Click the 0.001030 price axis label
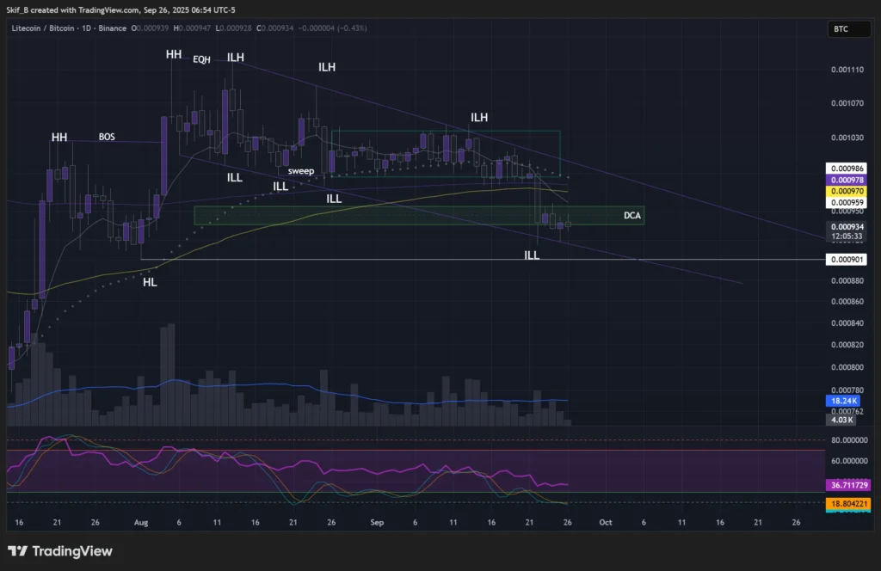Screen dimensions: 881x571 [847, 138]
